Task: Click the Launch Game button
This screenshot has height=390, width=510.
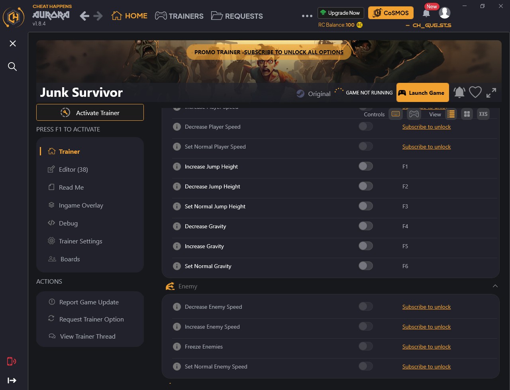Action: coord(423,92)
